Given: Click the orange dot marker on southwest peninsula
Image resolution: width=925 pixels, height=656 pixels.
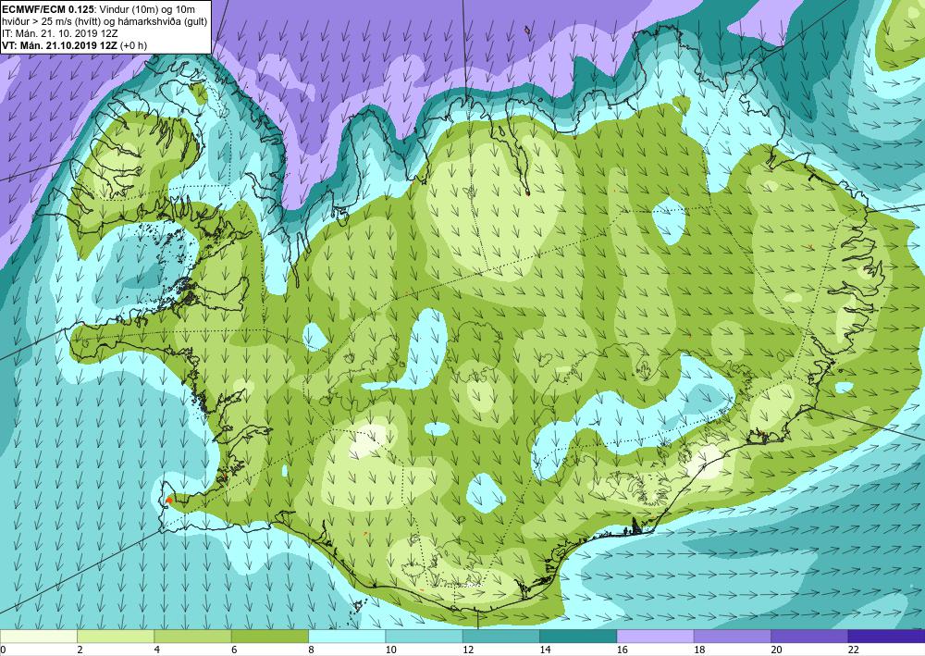Looking at the screenshot, I should tap(169, 500).
